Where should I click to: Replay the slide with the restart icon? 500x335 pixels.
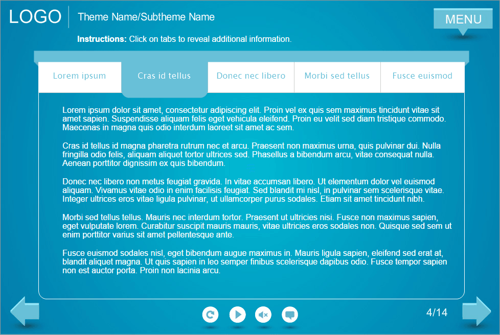click(x=211, y=315)
